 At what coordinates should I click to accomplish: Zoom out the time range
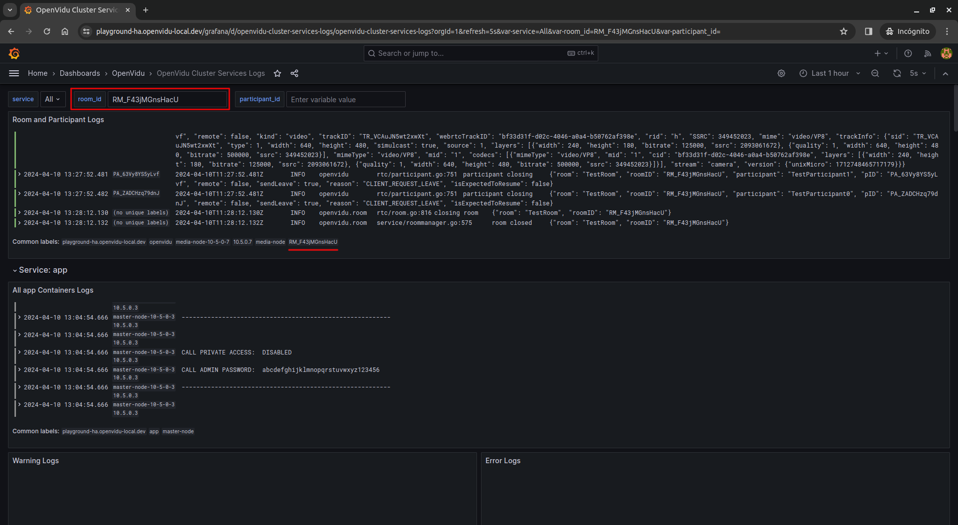[x=875, y=73]
